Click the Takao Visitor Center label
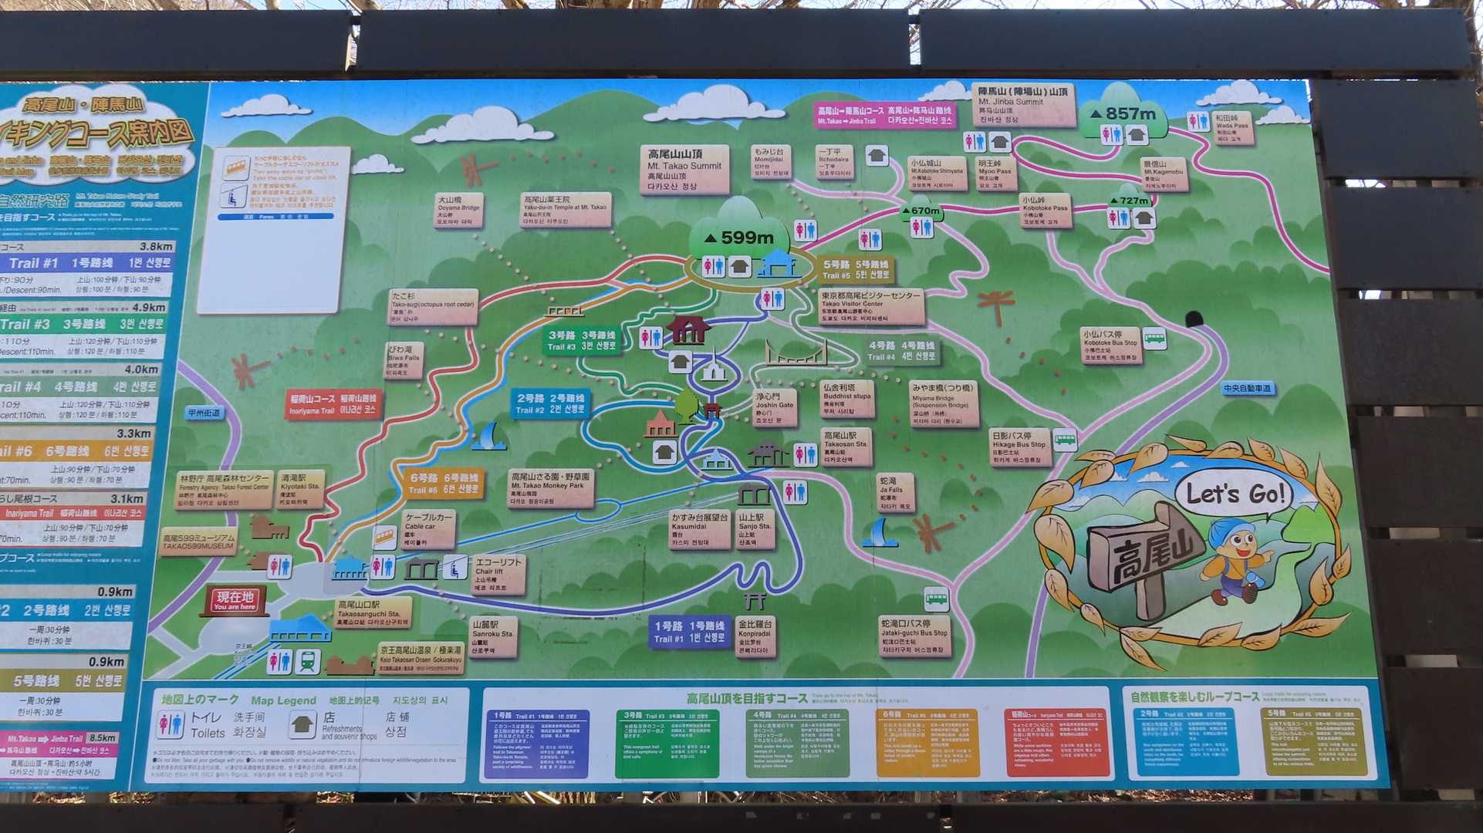The image size is (1483, 833). 870,307
